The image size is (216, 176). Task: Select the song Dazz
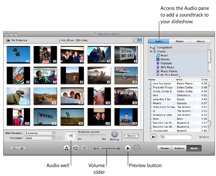point(178,119)
